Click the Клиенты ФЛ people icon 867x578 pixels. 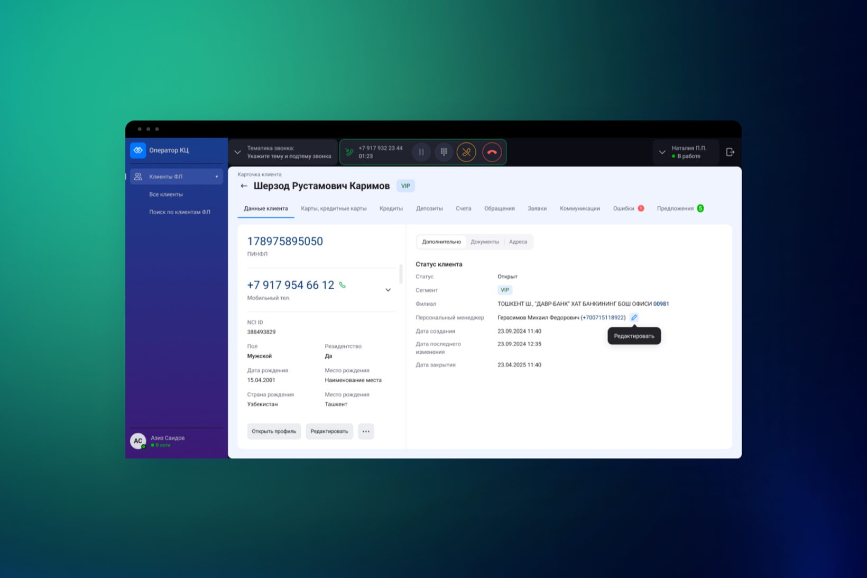(x=138, y=177)
